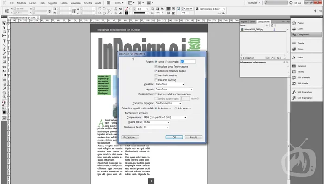Open the Colore panel from dock
This screenshot has height=184, width=324.
click(306, 49)
